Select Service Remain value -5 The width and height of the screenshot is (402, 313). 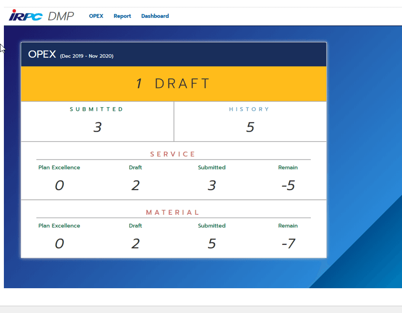(288, 185)
